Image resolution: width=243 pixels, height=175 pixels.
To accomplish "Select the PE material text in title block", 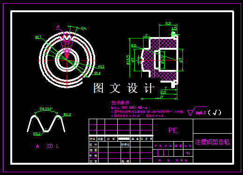I will [173, 130].
